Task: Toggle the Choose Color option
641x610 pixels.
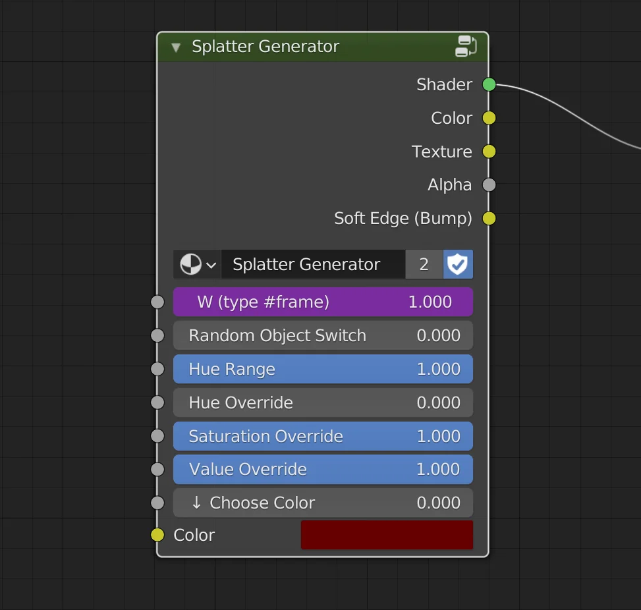Action: (x=323, y=503)
